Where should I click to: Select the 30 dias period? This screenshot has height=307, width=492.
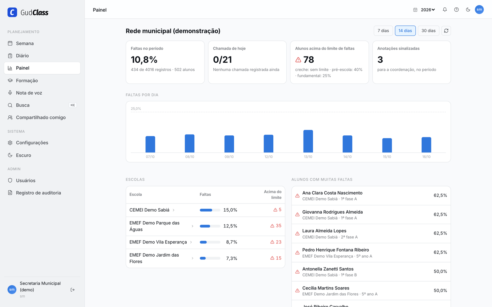pyautogui.click(x=428, y=31)
